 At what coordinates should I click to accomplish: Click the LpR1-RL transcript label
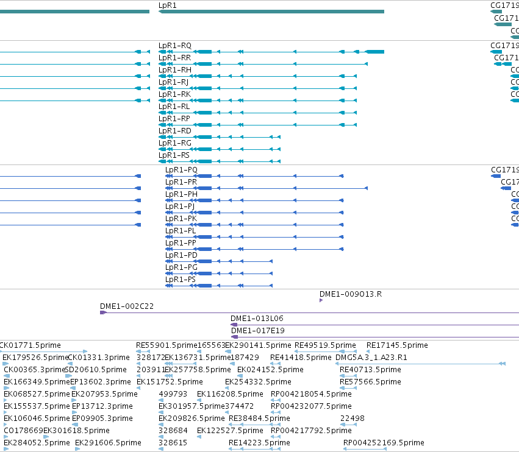pos(174,107)
